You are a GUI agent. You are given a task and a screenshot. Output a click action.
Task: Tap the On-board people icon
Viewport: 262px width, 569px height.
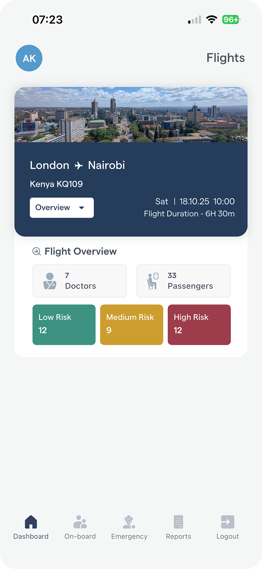80,522
